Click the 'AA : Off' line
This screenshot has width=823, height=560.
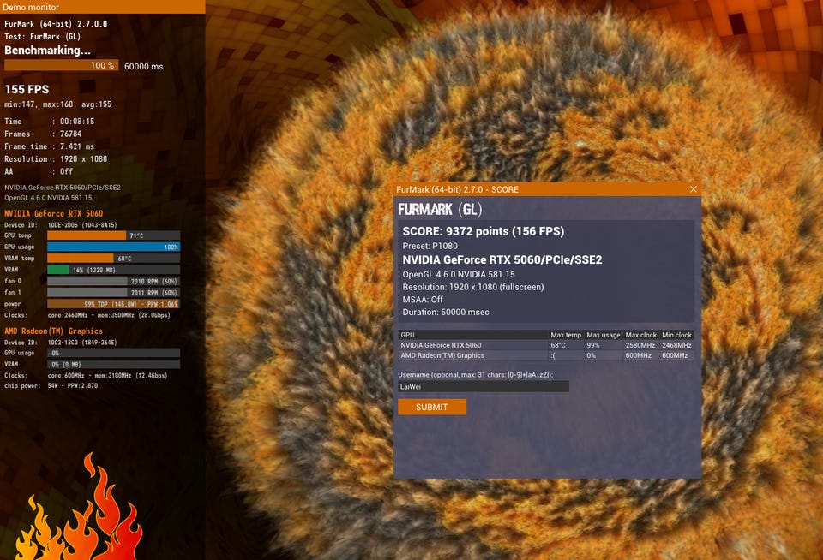pyautogui.click(x=39, y=171)
